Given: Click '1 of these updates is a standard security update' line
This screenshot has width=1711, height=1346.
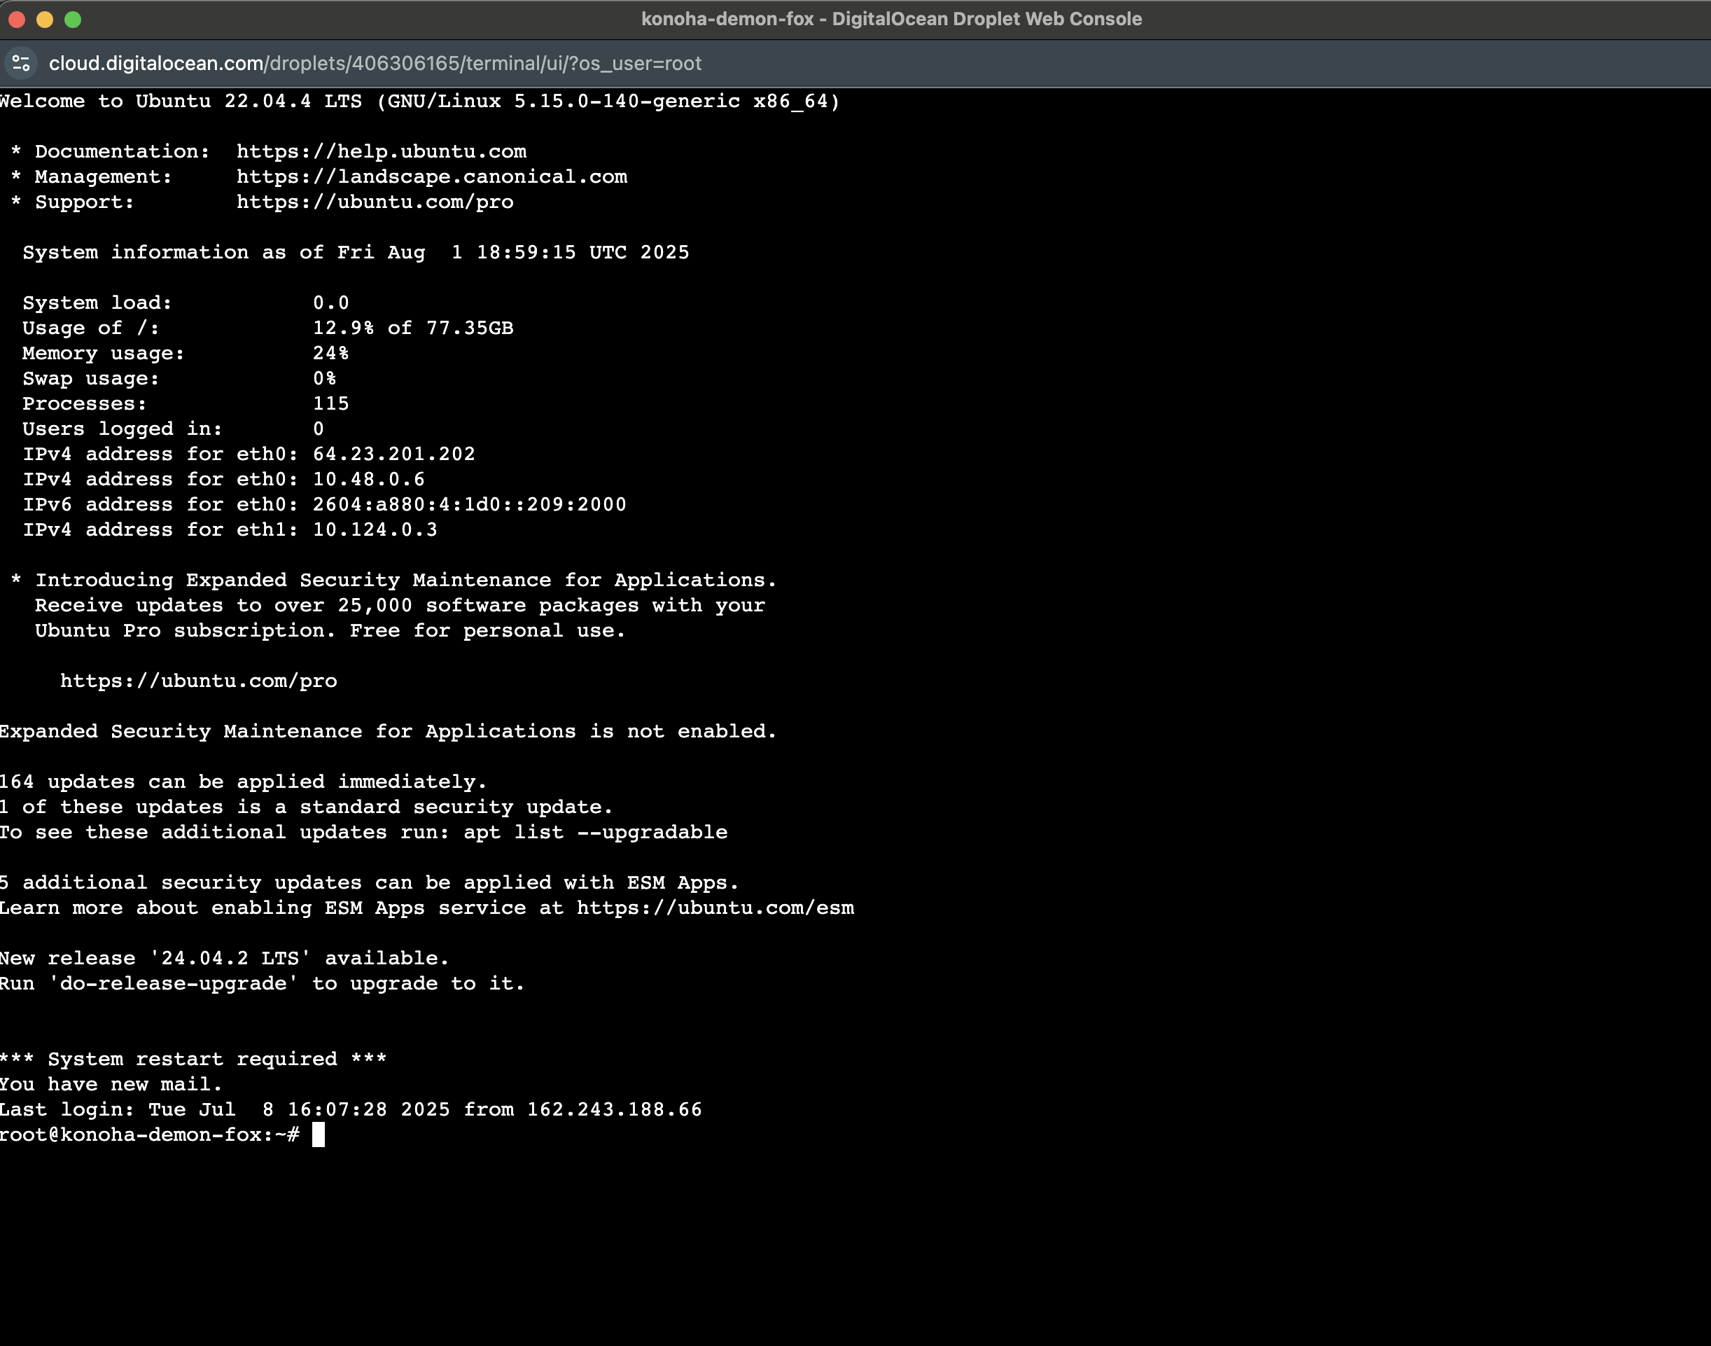Looking at the screenshot, I should (x=307, y=807).
